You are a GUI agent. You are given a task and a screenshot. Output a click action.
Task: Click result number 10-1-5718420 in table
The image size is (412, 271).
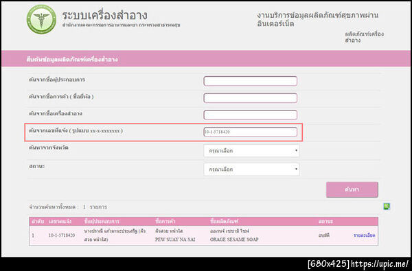(x=62, y=235)
